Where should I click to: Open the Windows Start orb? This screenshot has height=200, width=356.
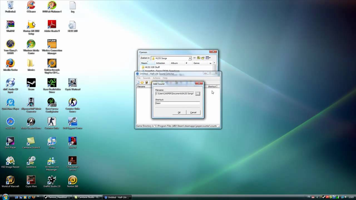point(5,197)
